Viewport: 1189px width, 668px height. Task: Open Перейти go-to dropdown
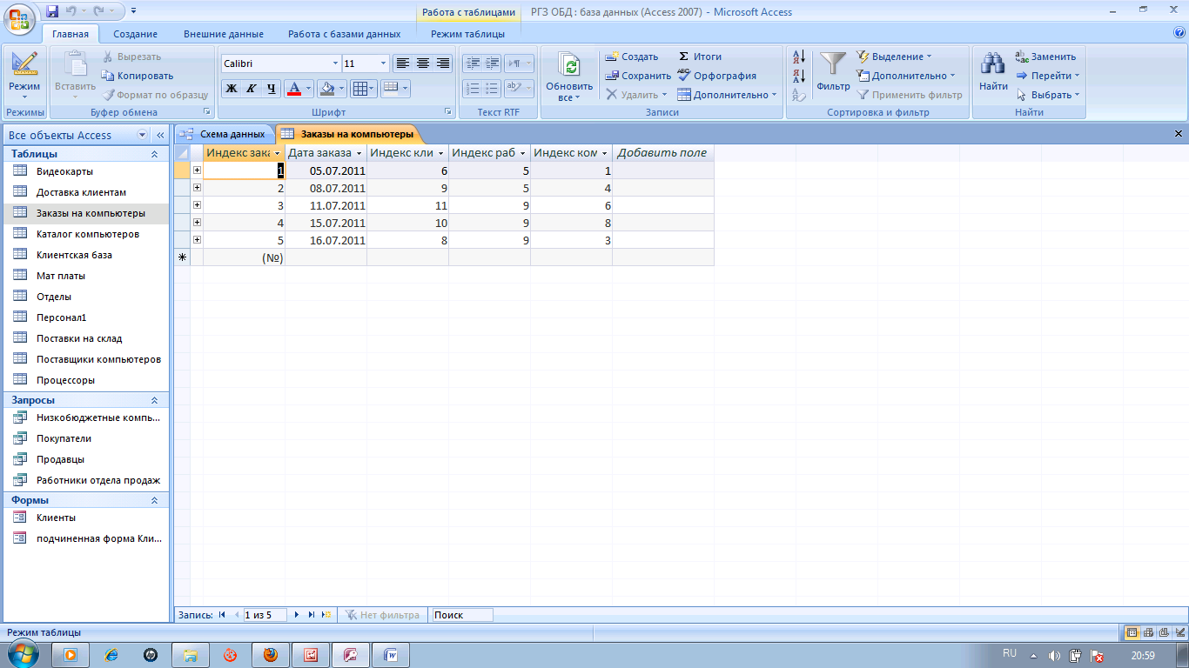point(1048,76)
